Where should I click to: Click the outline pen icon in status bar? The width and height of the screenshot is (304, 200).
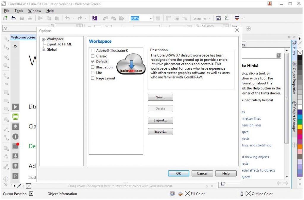click(x=242, y=193)
